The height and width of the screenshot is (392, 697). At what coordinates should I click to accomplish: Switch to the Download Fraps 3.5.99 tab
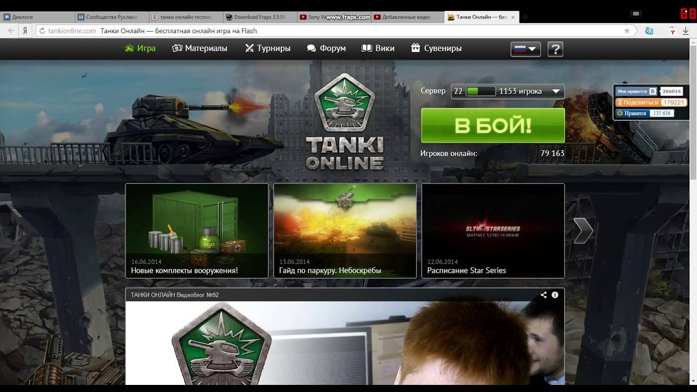(259, 17)
